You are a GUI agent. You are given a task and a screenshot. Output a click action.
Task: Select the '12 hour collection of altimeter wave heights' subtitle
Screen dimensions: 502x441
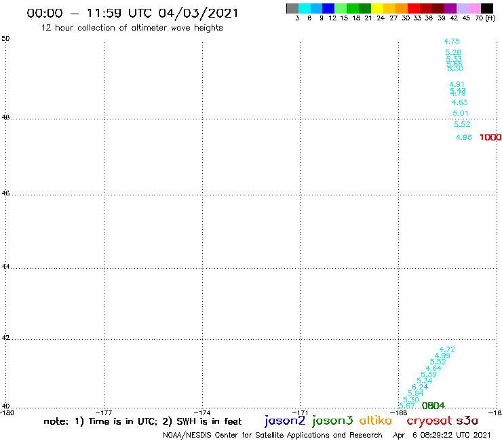tap(132, 28)
